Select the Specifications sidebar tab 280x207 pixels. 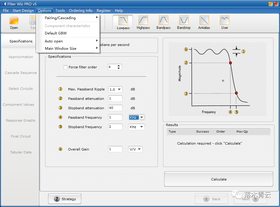pos(20,41)
